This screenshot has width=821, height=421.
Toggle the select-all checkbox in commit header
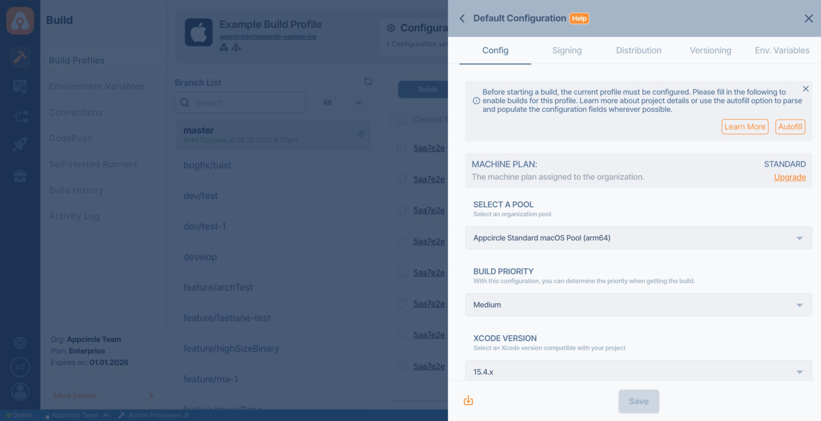tap(402, 119)
